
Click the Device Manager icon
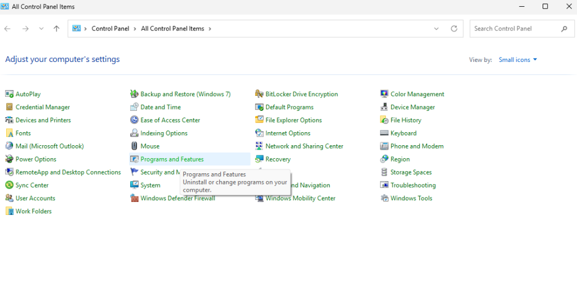pyautogui.click(x=384, y=107)
